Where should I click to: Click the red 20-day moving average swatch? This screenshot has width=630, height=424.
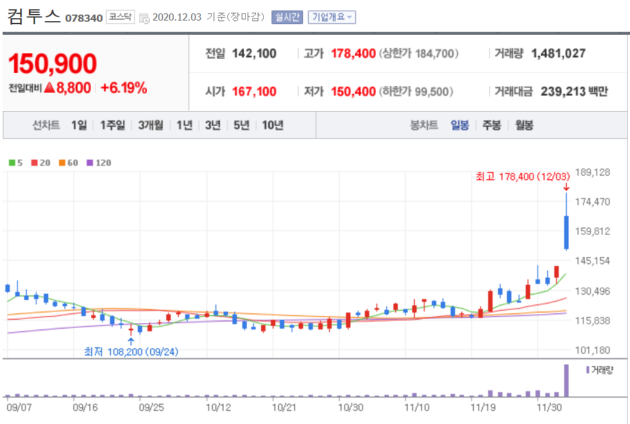(x=35, y=163)
